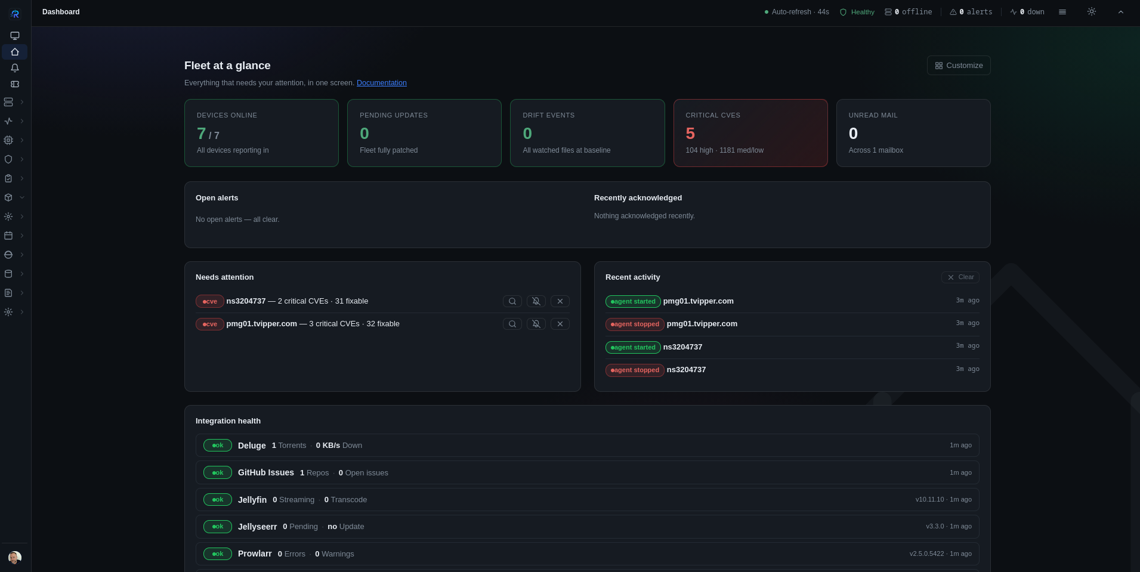Click the agent stopped pmg01.tvipper.com activity entry
Screen dimensions: 1140x572
click(792, 324)
